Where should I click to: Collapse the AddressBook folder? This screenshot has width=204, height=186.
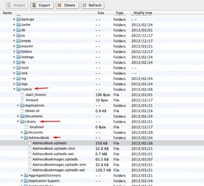[x=22, y=138]
